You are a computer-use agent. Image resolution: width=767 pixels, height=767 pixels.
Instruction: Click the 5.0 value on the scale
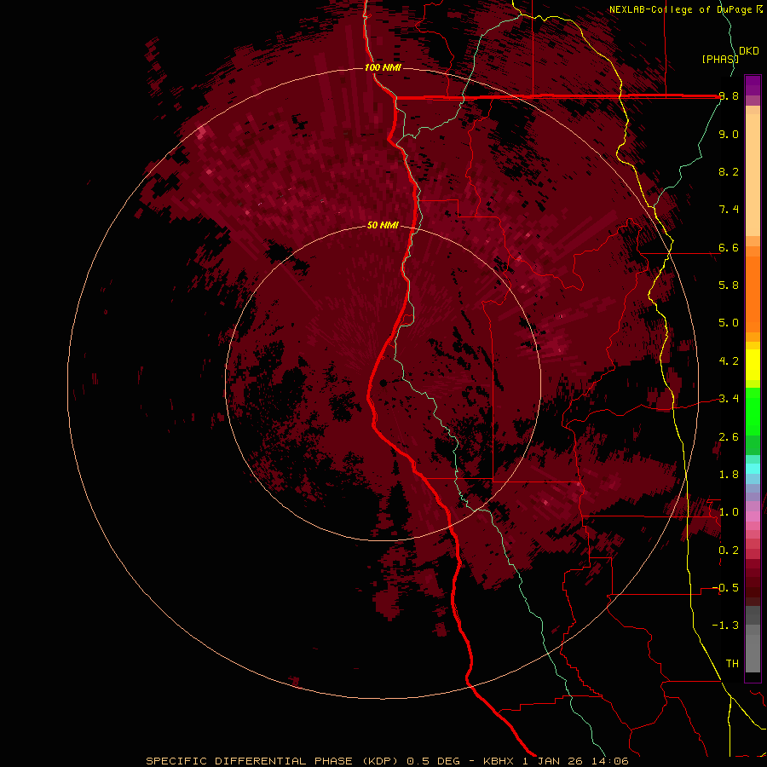click(x=729, y=323)
